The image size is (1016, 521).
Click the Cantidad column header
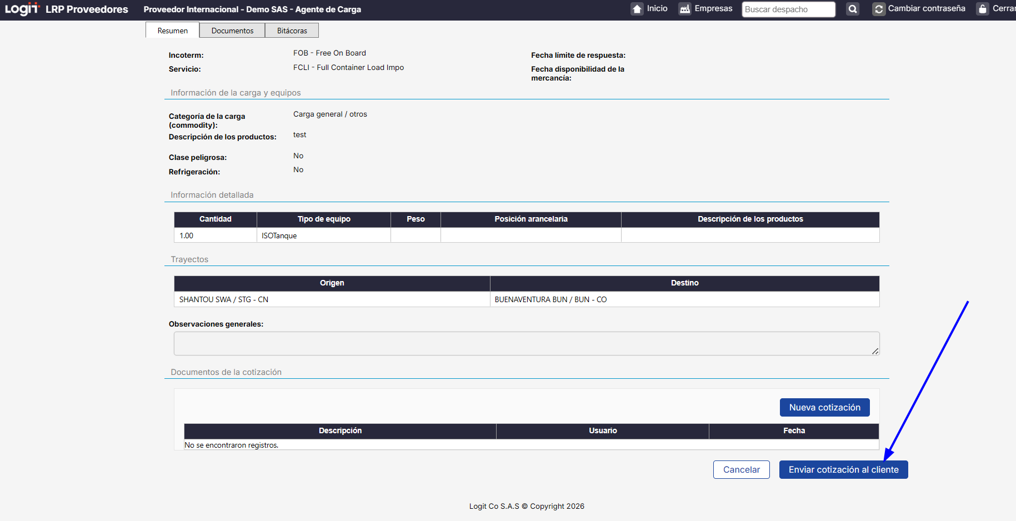(x=216, y=219)
